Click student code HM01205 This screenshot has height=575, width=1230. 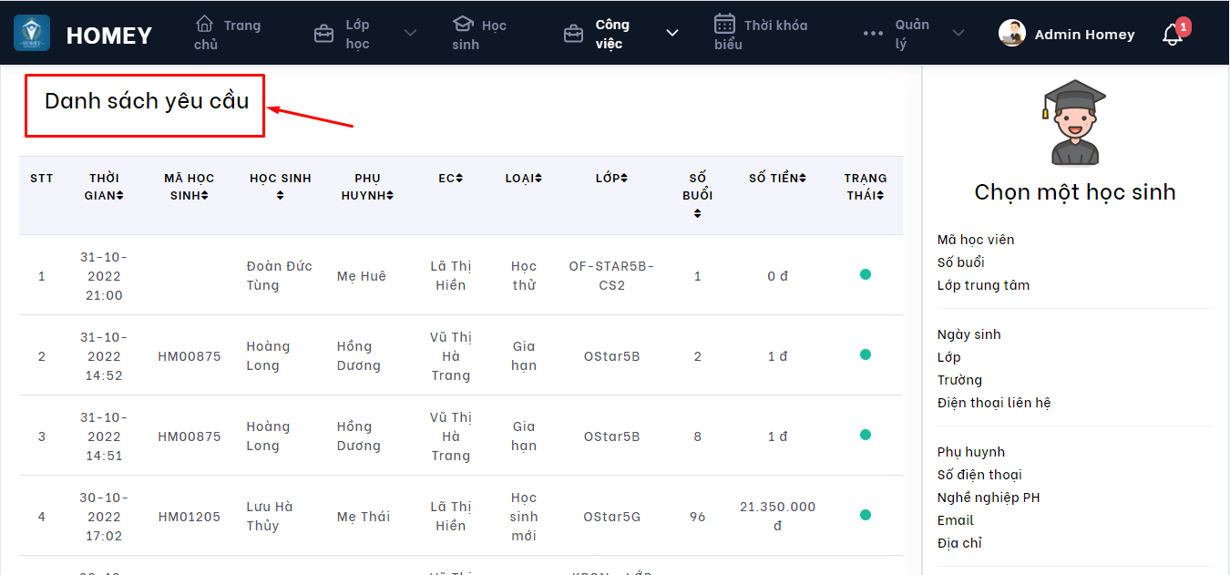[x=189, y=517]
